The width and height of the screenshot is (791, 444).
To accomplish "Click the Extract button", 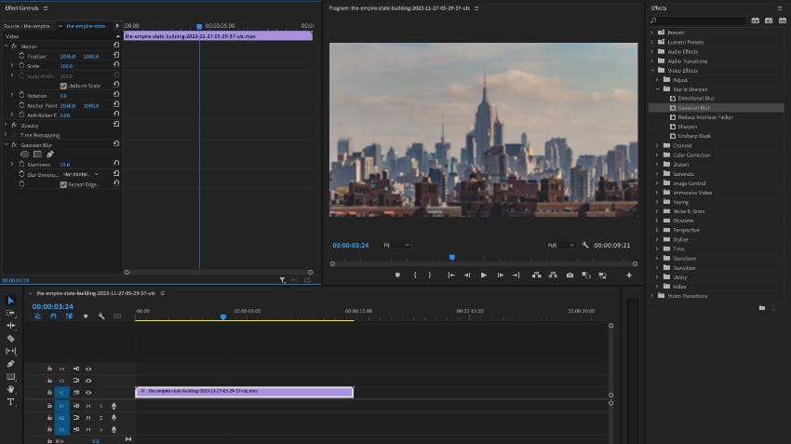I will 553,275.
